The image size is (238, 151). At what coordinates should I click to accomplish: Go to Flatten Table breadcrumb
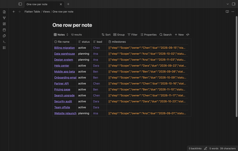point(32,12)
